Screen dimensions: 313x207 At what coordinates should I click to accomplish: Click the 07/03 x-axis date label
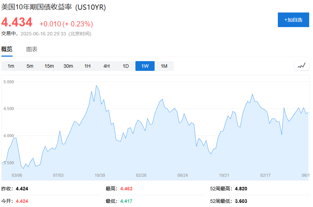click(58, 175)
